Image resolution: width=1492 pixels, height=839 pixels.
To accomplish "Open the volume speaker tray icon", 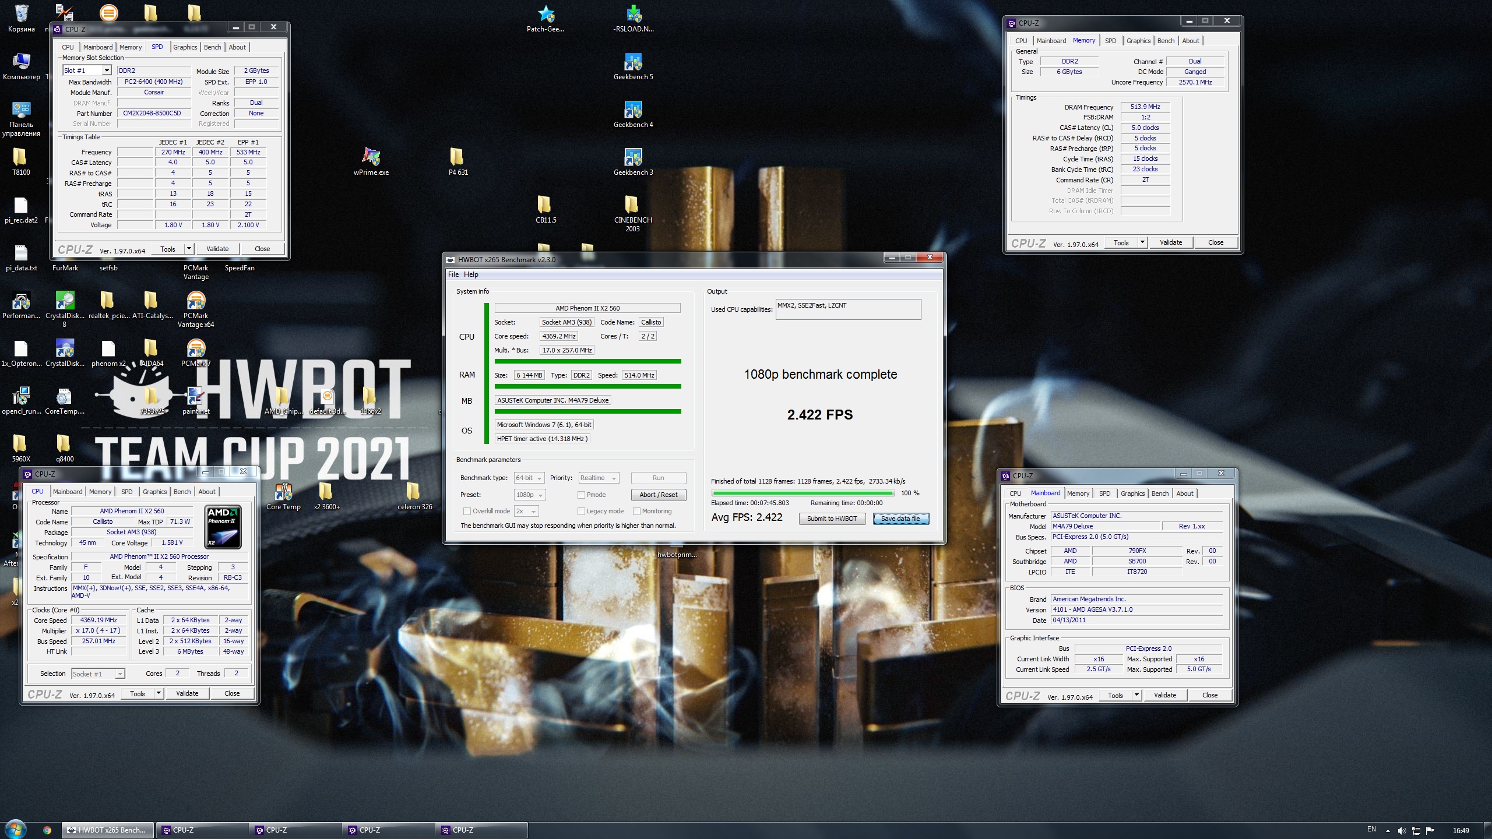I will point(1402,830).
